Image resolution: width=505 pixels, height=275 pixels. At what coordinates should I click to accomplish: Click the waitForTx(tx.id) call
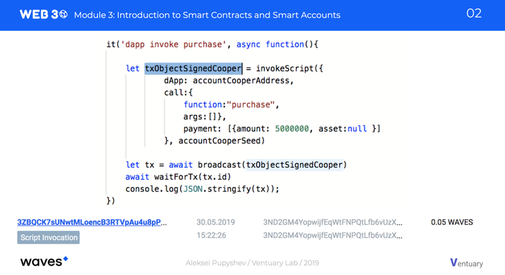point(192,177)
